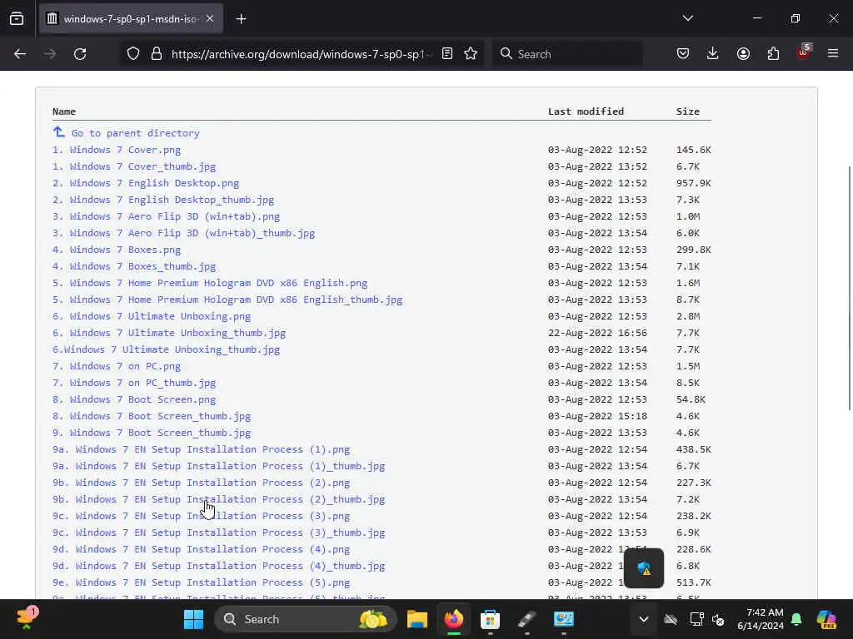Screen dimensions: 853x639
Task: Open 9d. Windows 7 EN Setup Installation Process (4)_thumb.jpg
Action: pos(219,566)
